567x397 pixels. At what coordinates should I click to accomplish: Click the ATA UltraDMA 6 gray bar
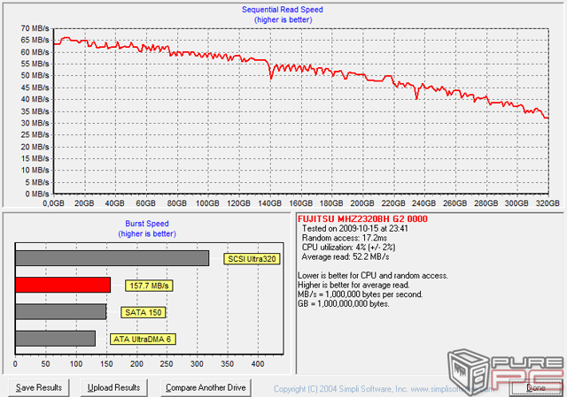point(55,339)
